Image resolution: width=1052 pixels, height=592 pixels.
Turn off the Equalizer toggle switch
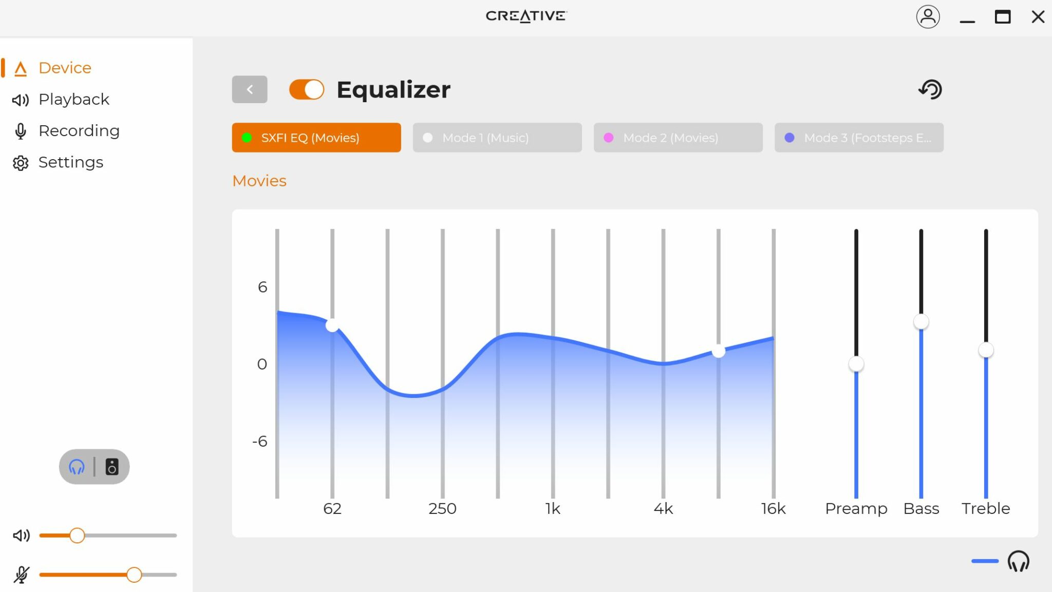point(307,89)
